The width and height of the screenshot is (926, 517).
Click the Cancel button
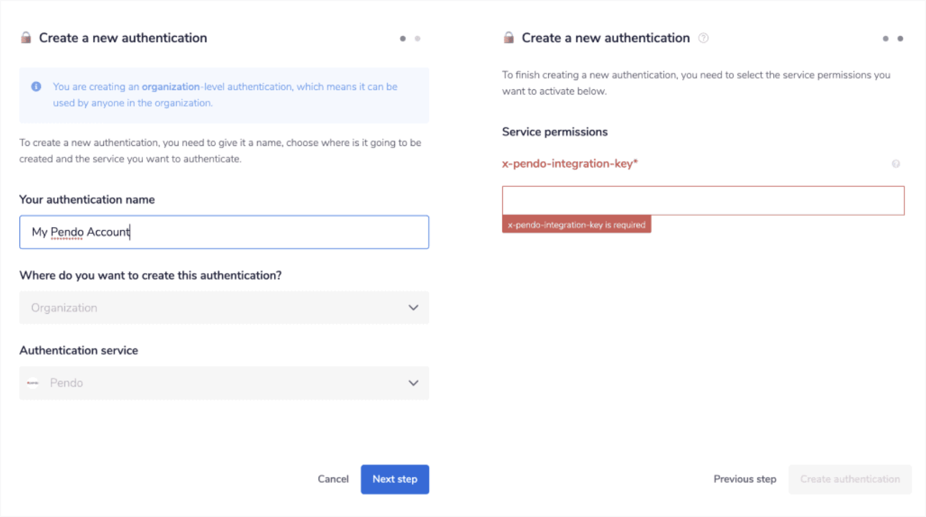333,479
